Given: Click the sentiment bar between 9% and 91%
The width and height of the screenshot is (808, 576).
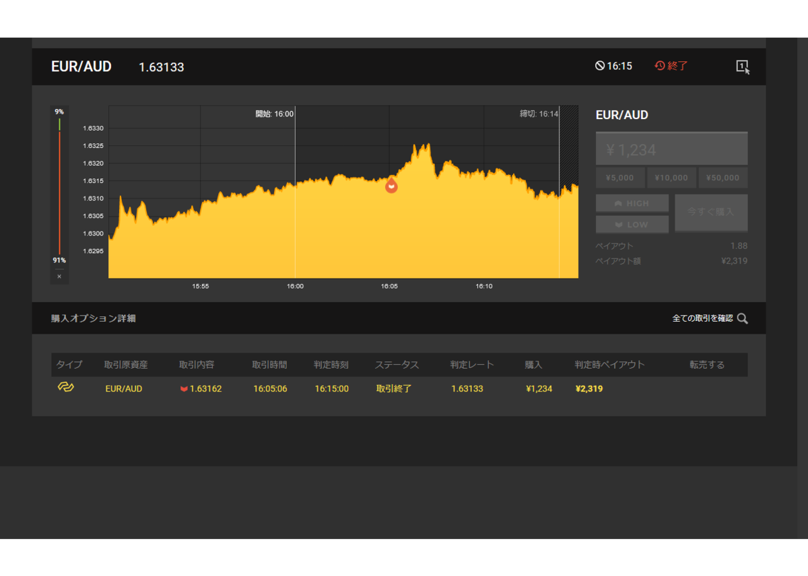Looking at the screenshot, I should tap(59, 186).
